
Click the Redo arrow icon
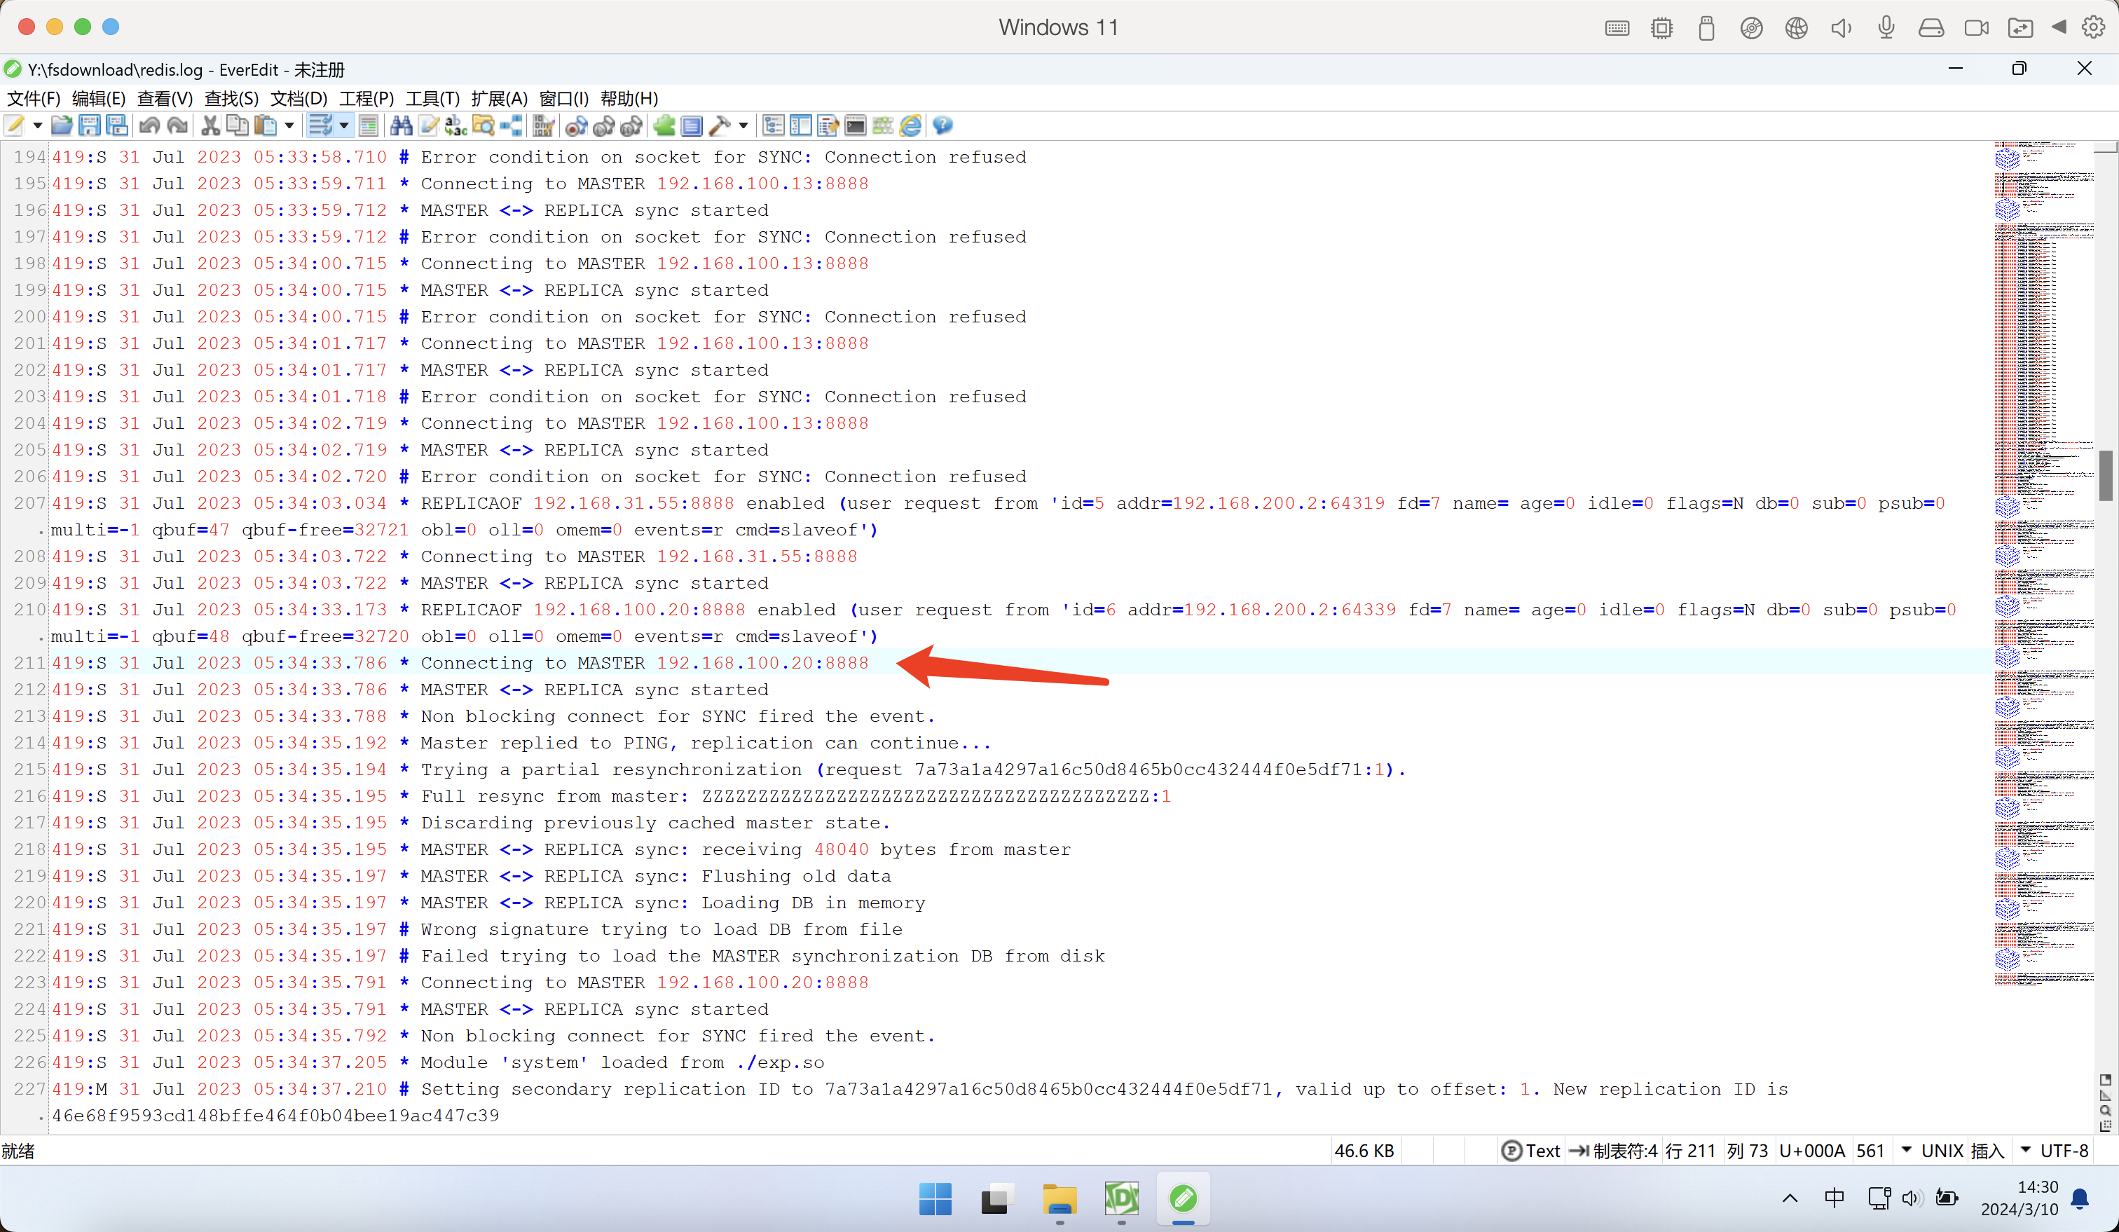point(177,126)
